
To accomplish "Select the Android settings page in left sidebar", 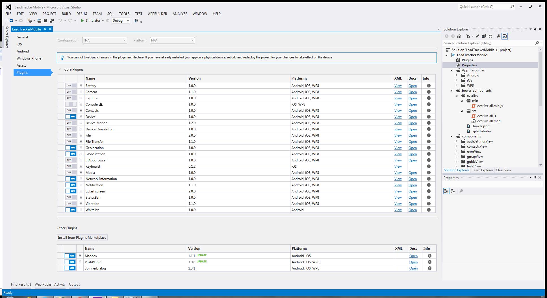I will (23, 51).
